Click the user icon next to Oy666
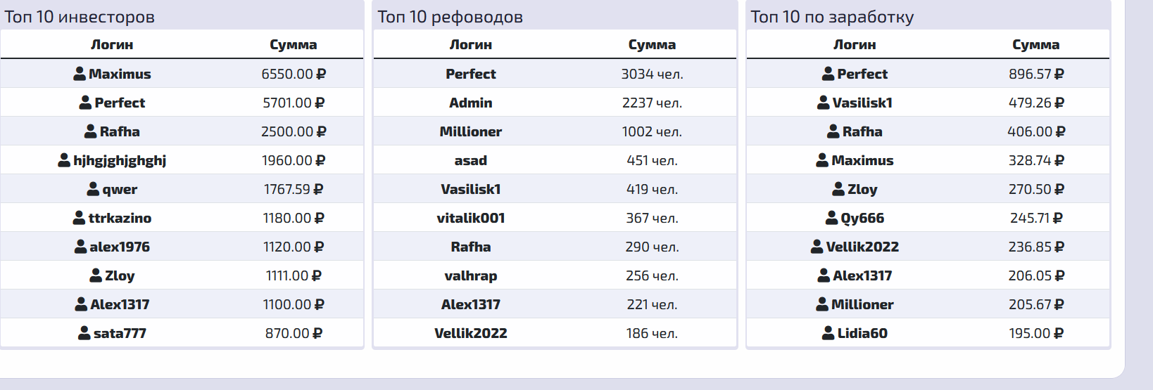Screen dimensions: 1153x390 coord(831,218)
